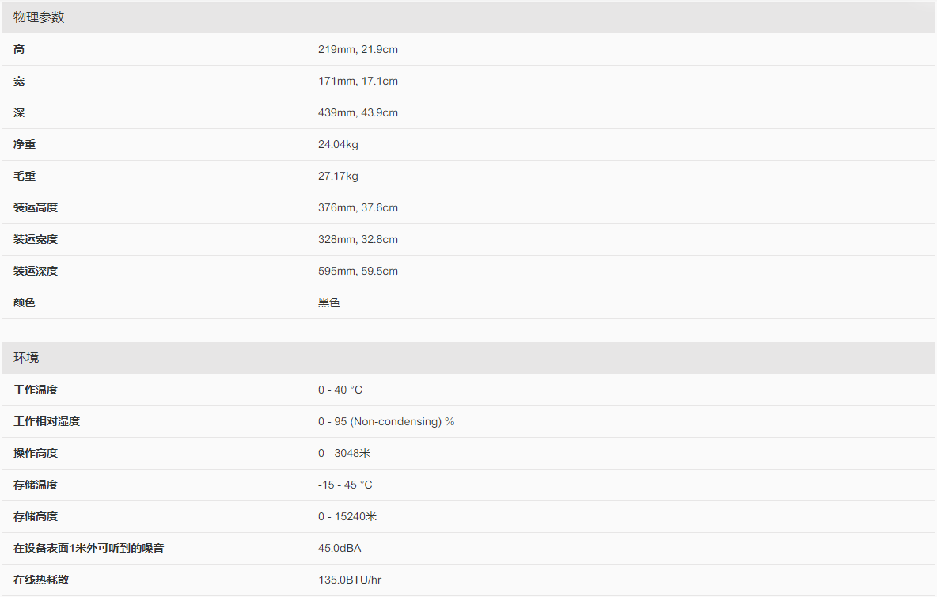This screenshot has height=597, width=937.
Task: Select the 高 row label
Action: coord(19,49)
